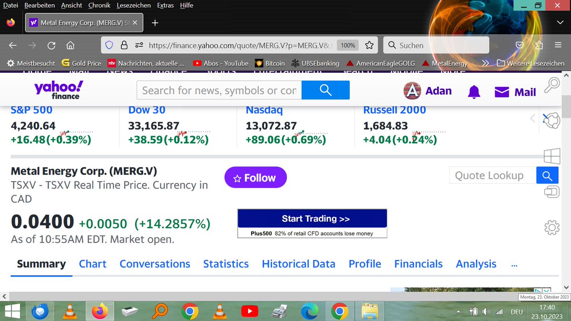Open the Adan profile avatar

coord(413,91)
